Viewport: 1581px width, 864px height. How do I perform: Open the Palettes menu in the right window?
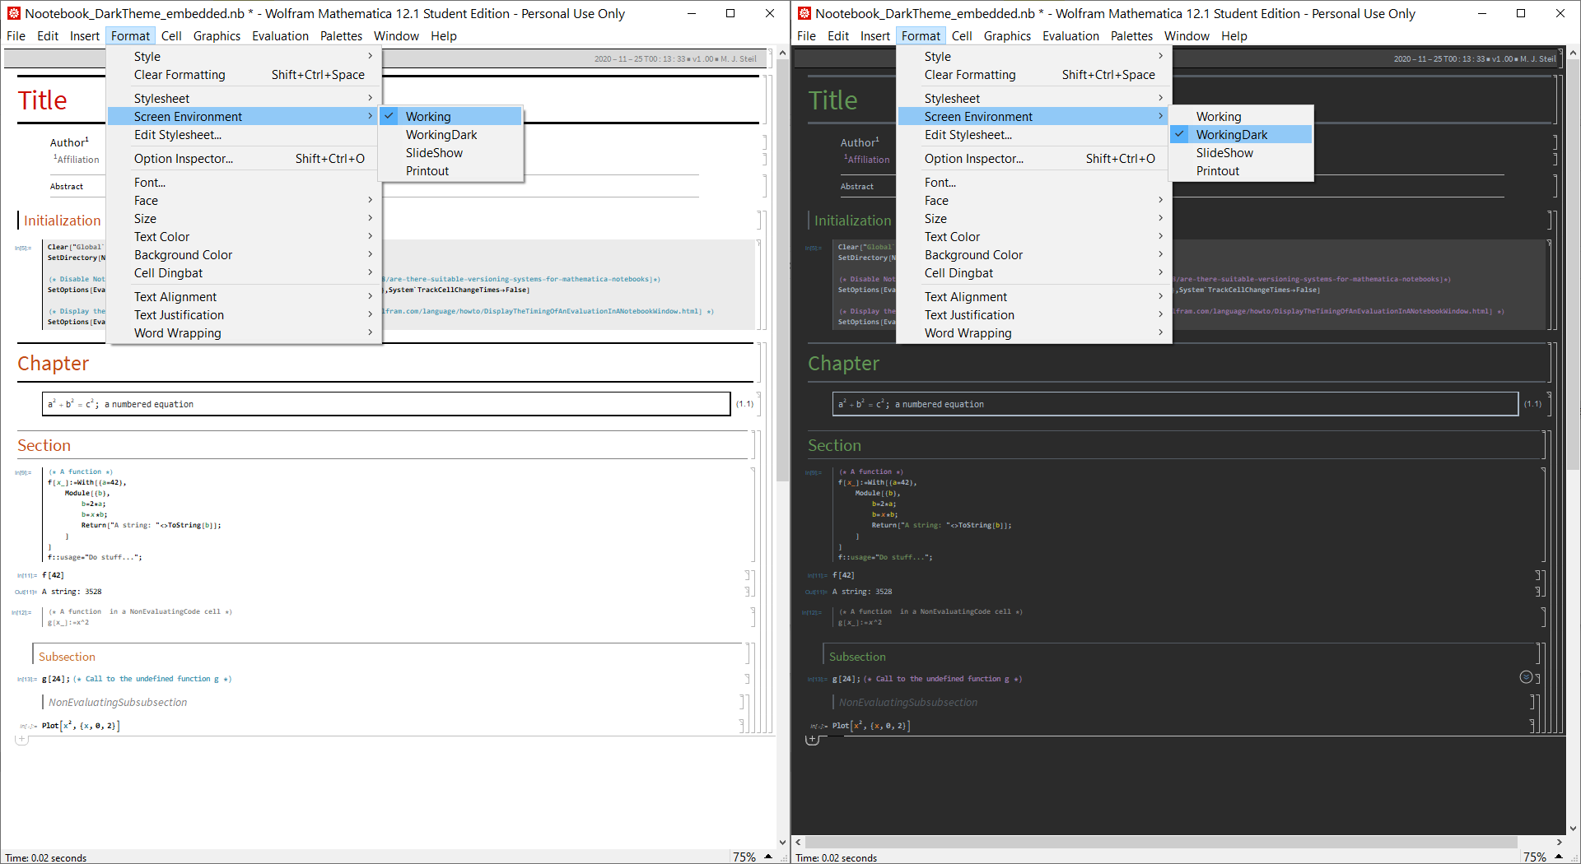1131,36
